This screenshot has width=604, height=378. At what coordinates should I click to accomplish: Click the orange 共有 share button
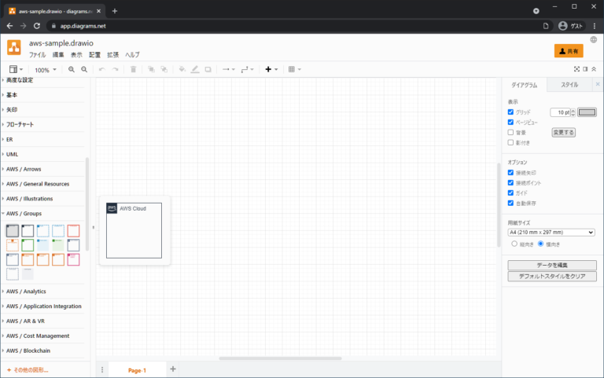tap(569, 50)
